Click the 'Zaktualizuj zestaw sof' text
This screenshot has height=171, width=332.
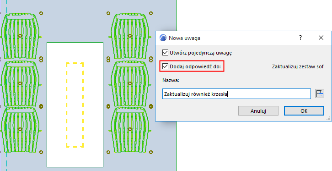pos(298,66)
